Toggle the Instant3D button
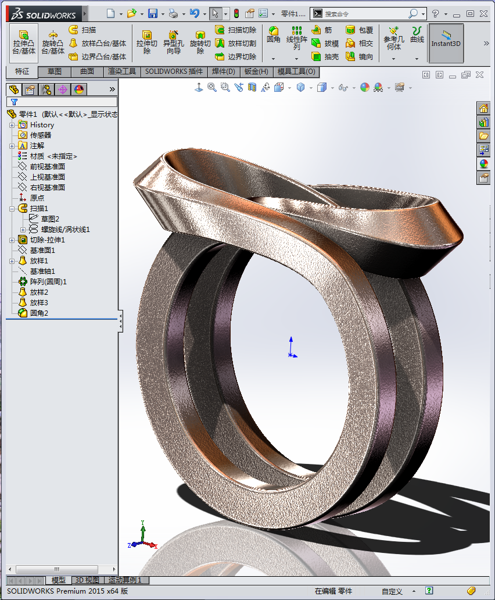This screenshot has height=600, width=495. pyautogui.click(x=446, y=43)
